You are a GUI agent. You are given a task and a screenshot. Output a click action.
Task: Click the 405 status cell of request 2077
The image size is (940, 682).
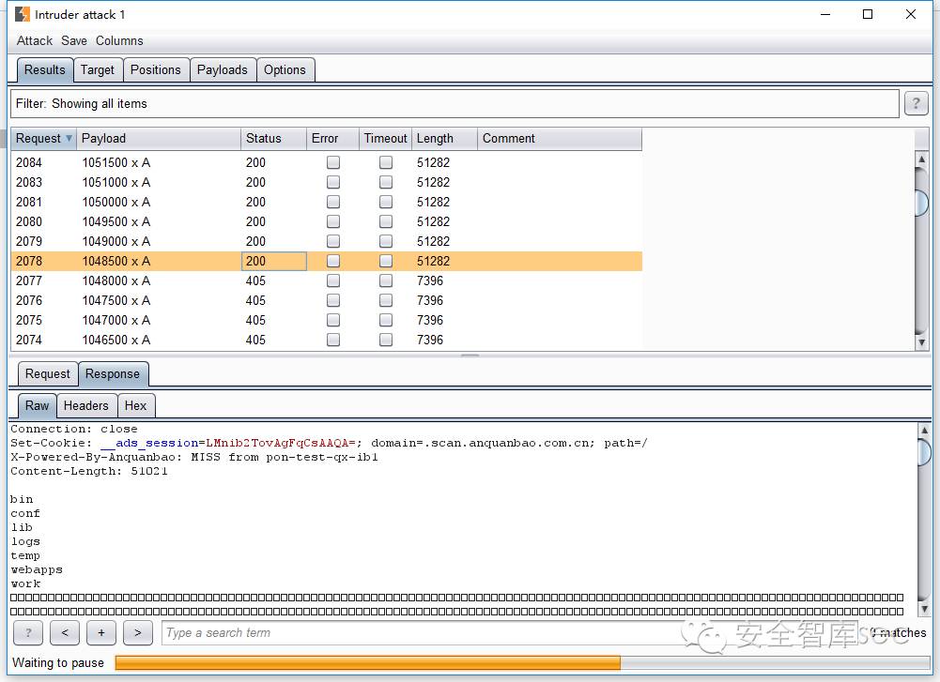click(x=274, y=280)
